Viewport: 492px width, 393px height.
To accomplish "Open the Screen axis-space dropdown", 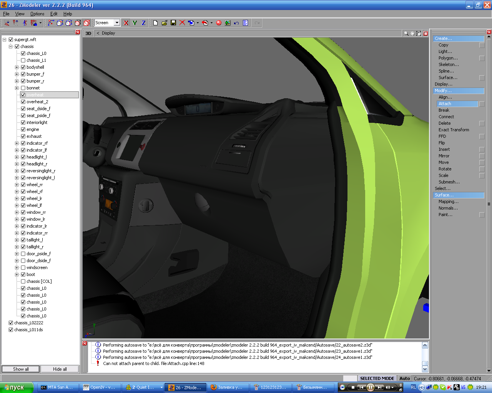I will [x=117, y=23].
